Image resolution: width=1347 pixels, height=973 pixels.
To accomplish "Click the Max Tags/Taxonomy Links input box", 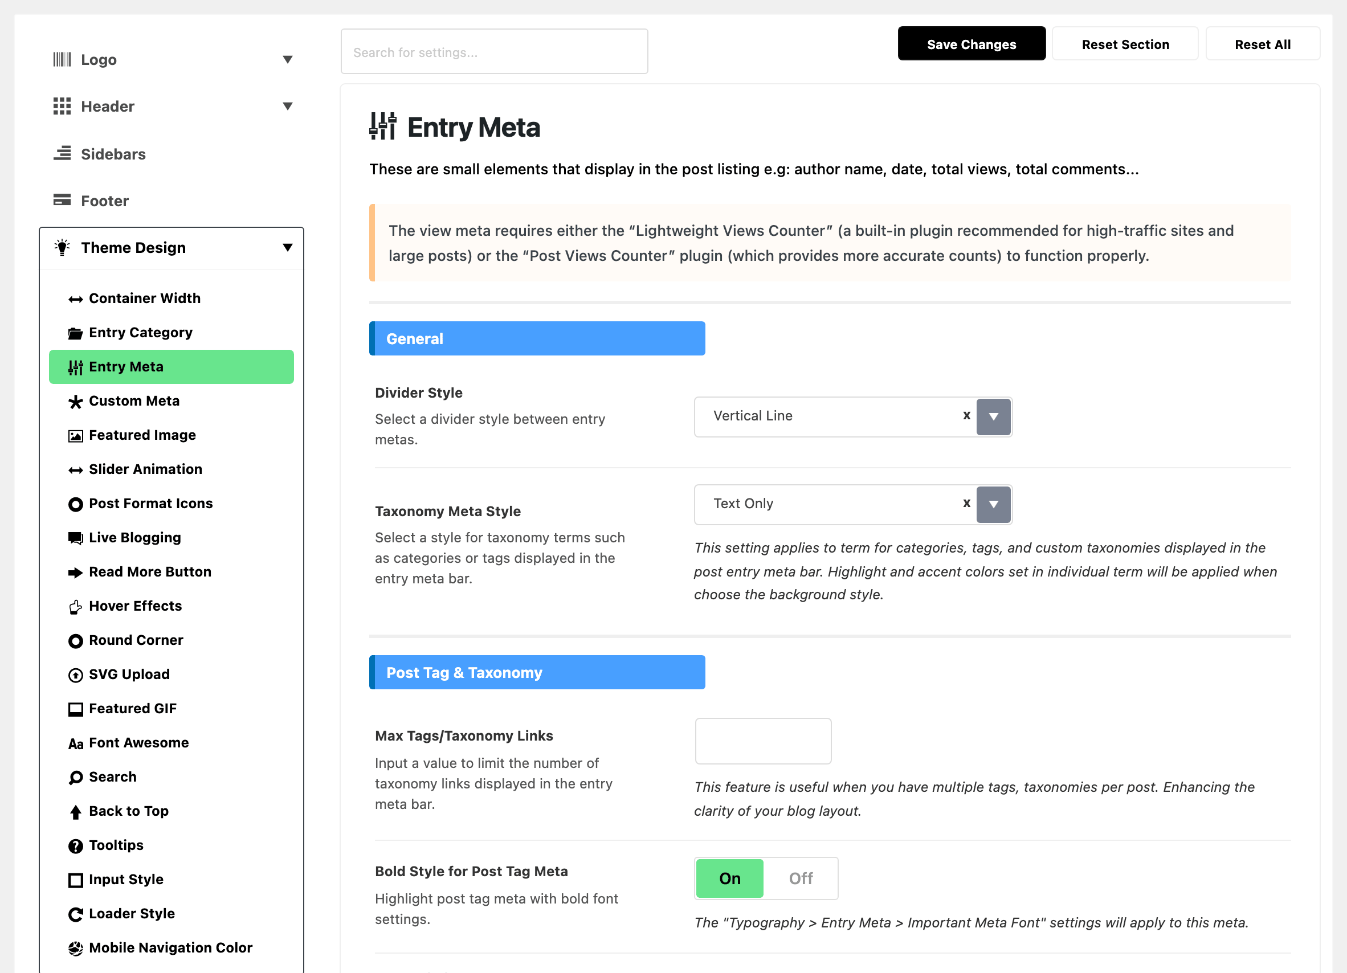I will 762,741.
